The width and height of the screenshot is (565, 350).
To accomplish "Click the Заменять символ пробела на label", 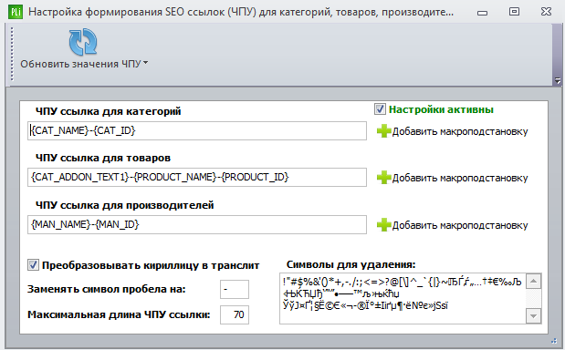I will tap(107, 289).
